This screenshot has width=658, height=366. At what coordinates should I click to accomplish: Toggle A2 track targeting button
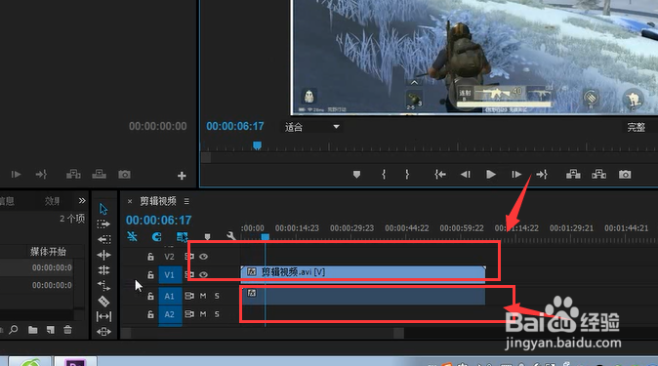[x=170, y=314]
